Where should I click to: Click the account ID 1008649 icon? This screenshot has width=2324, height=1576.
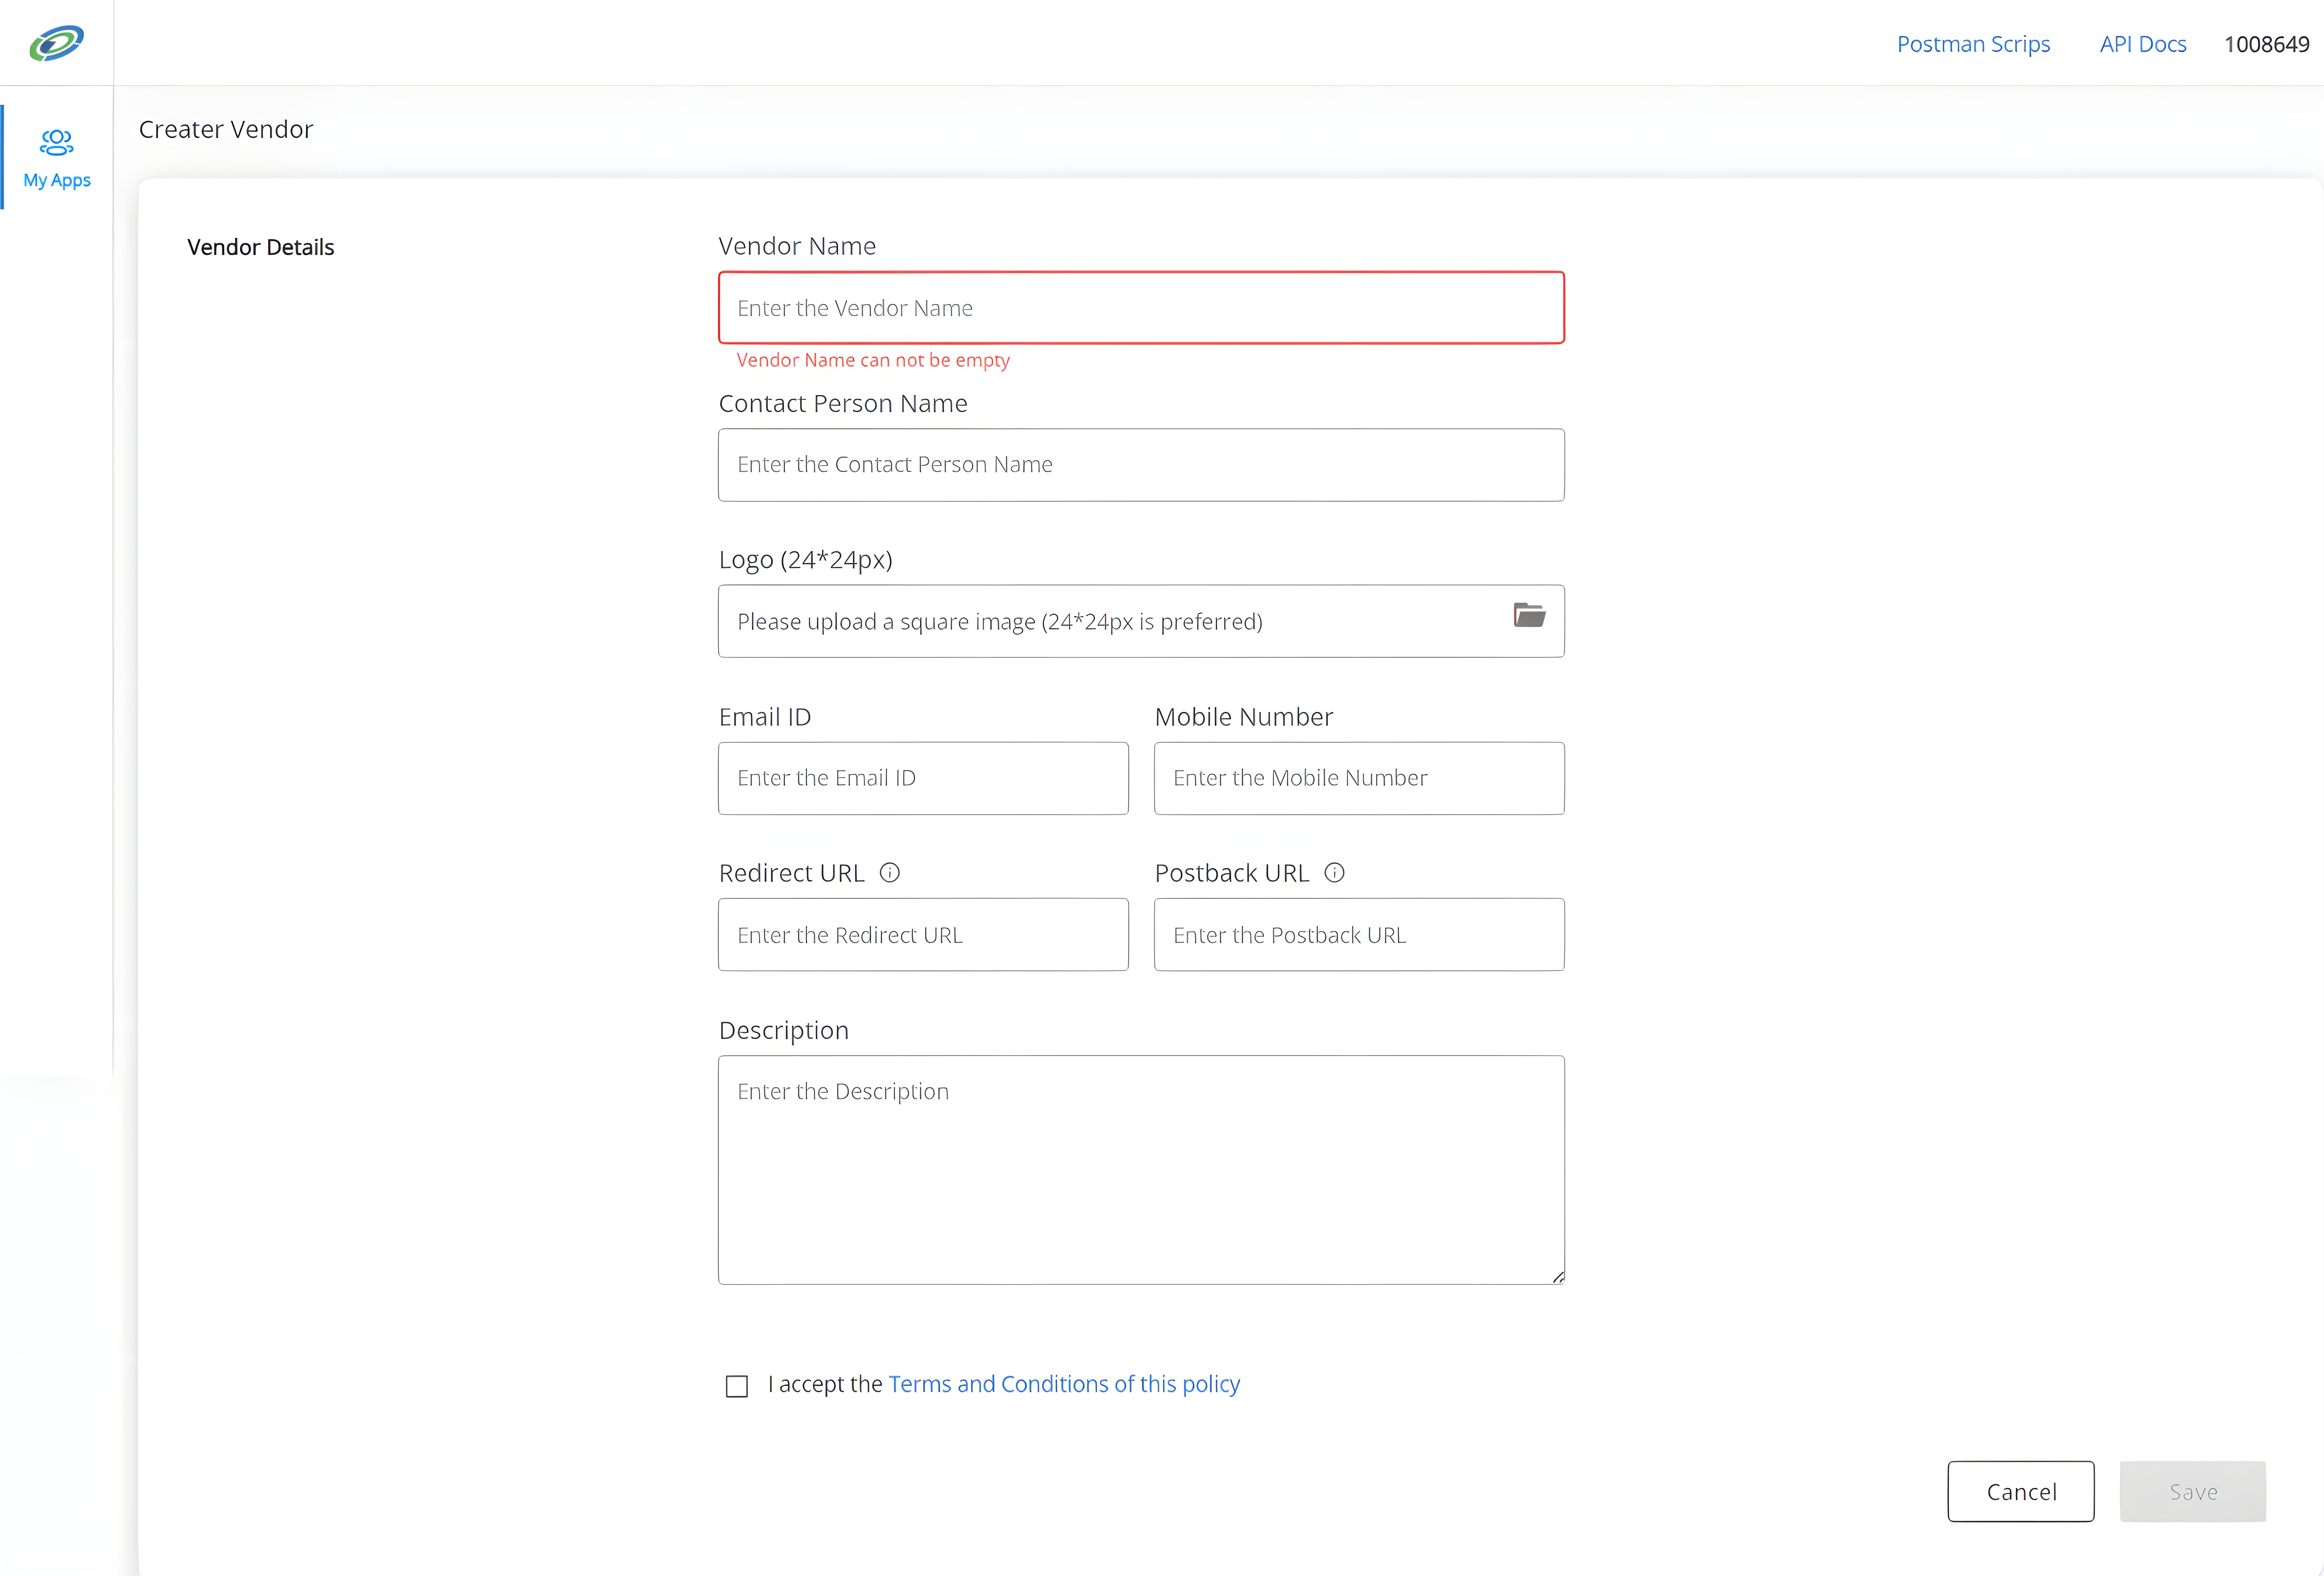coord(2268,42)
